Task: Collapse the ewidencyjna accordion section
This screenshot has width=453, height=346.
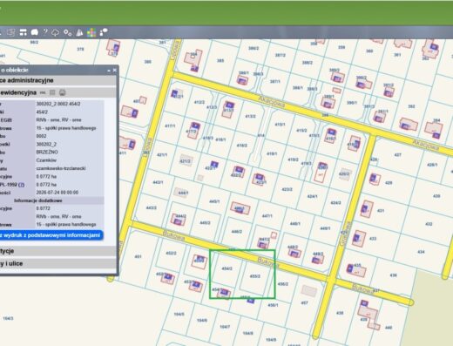Action: click(58, 92)
